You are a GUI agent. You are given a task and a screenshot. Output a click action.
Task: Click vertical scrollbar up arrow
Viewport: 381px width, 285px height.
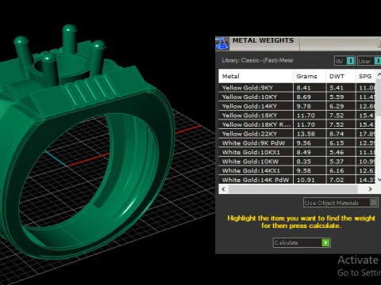(x=379, y=74)
